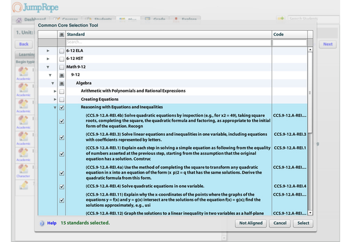Collapse the Math 9-12 tree node

coord(48,67)
